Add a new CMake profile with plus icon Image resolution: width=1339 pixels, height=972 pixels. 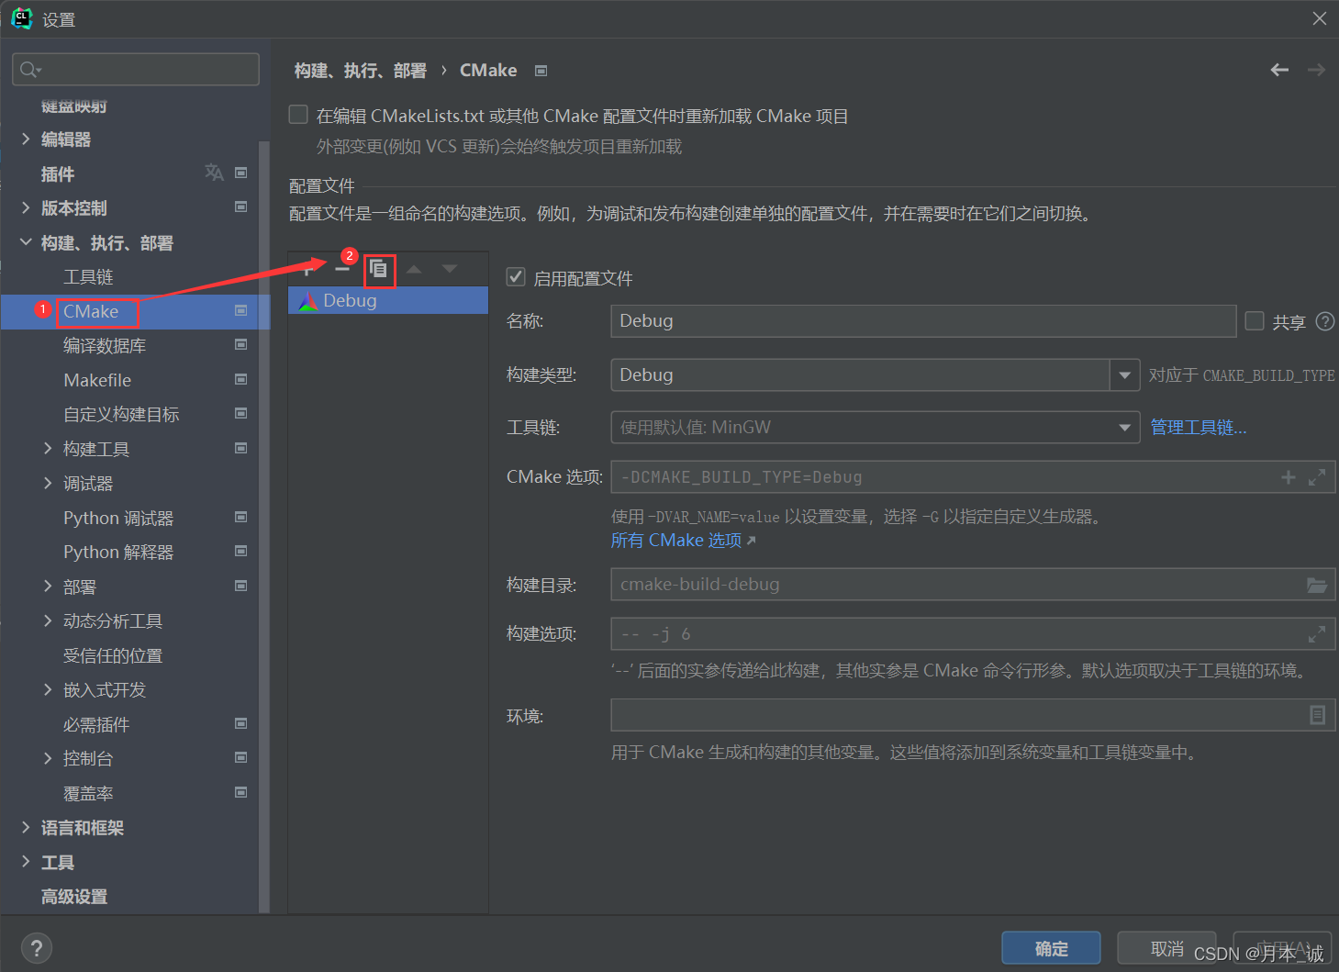[x=307, y=269]
